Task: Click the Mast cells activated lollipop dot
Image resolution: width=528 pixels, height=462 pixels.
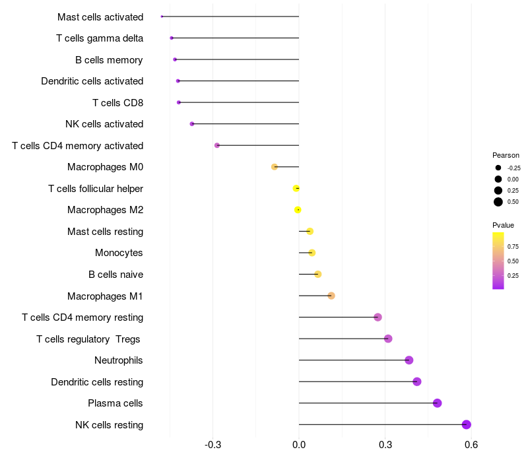Action: point(162,16)
